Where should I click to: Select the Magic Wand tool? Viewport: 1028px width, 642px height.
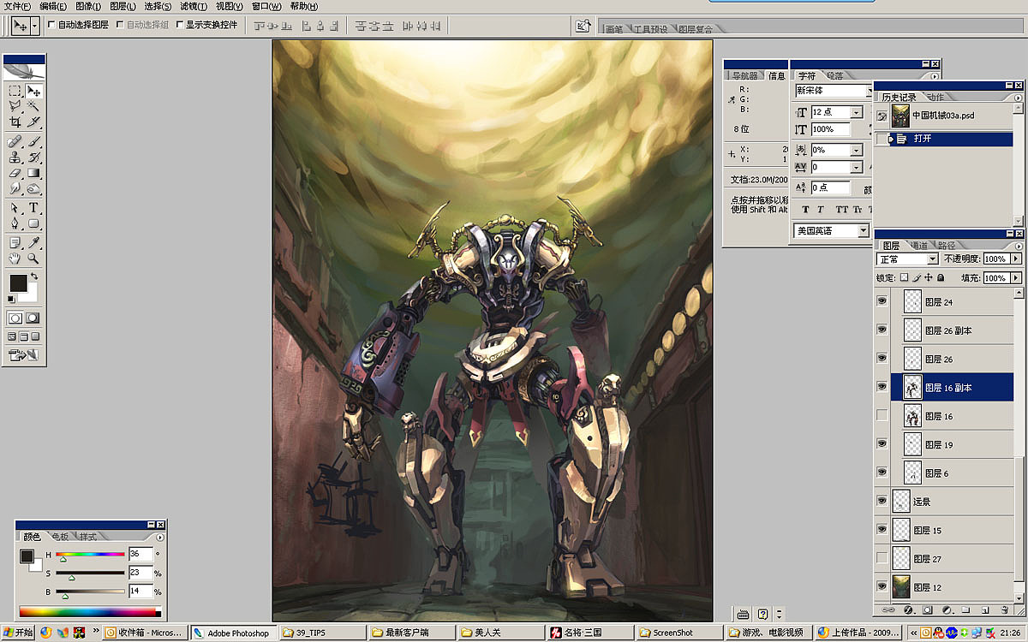33,106
